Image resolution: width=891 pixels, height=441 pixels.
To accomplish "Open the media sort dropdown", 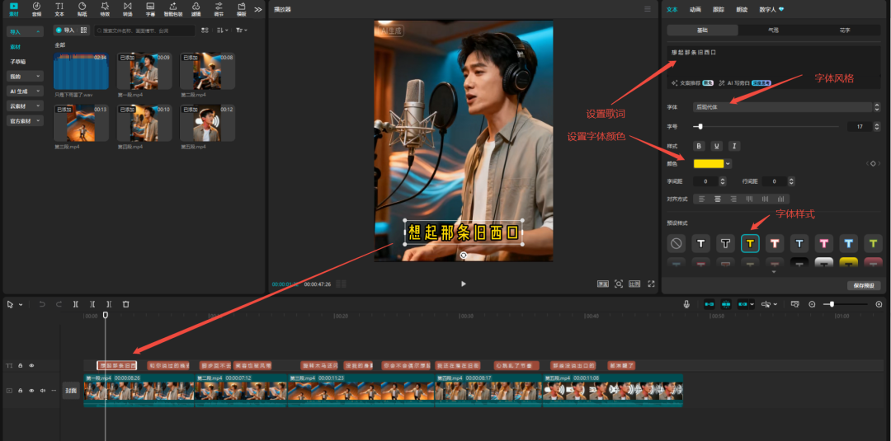I will coord(223,30).
